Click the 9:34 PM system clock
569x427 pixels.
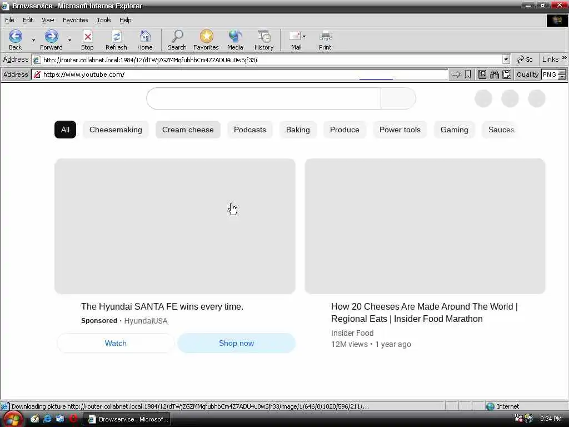click(x=551, y=419)
